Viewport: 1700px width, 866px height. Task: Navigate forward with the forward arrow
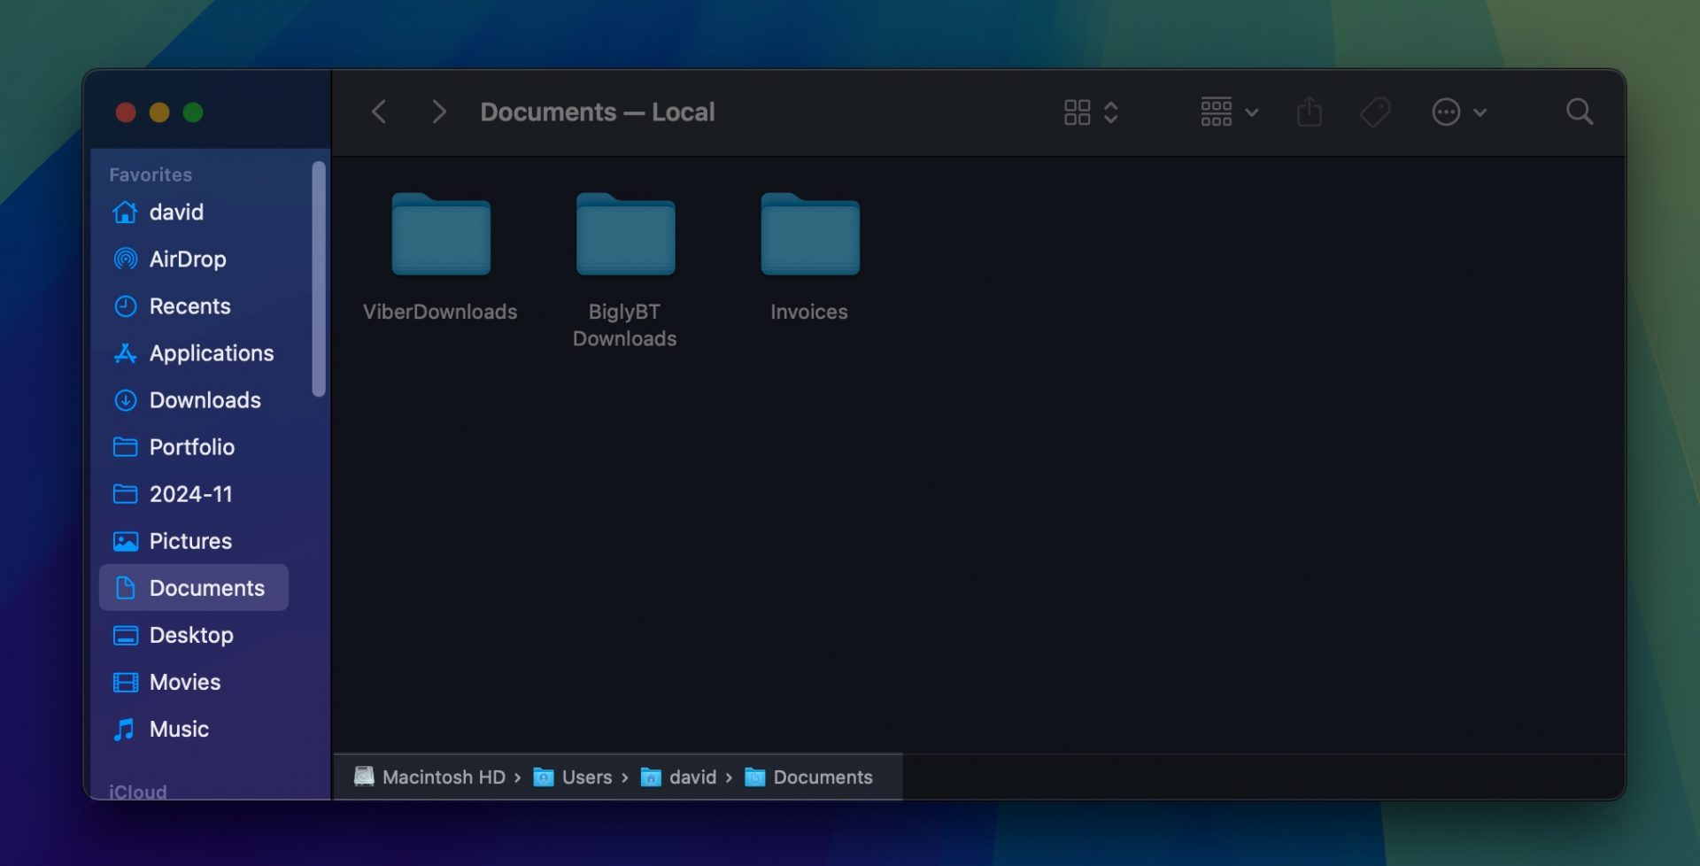[438, 112]
